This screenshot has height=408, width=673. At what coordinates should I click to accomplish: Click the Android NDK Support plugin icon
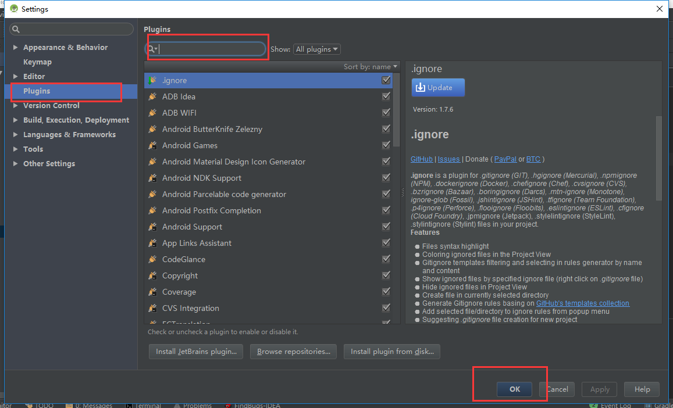pyautogui.click(x=152, y=178)
